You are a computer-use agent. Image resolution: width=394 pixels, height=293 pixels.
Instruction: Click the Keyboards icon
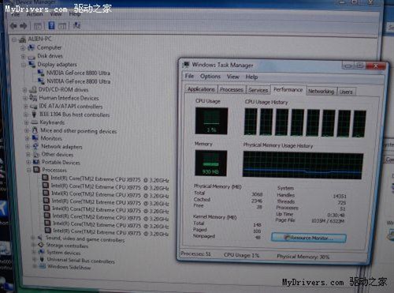pos(35,122)
